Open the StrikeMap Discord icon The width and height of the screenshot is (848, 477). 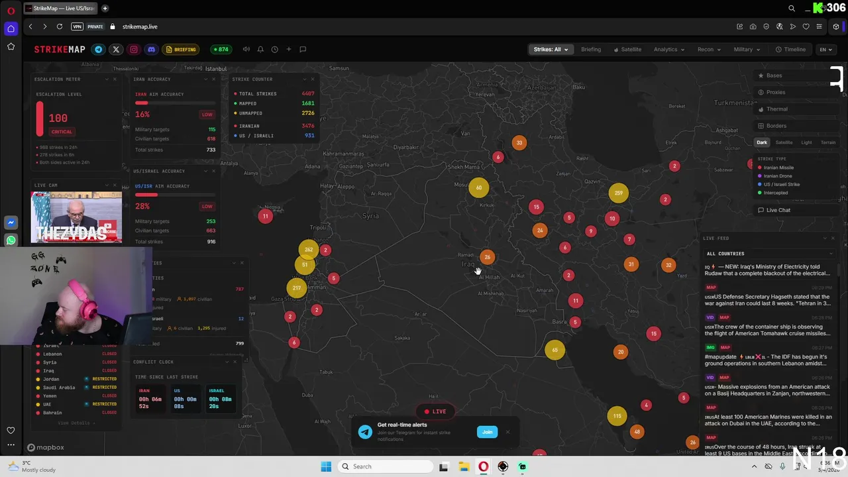pyautogui.click(x=151, y=50)
